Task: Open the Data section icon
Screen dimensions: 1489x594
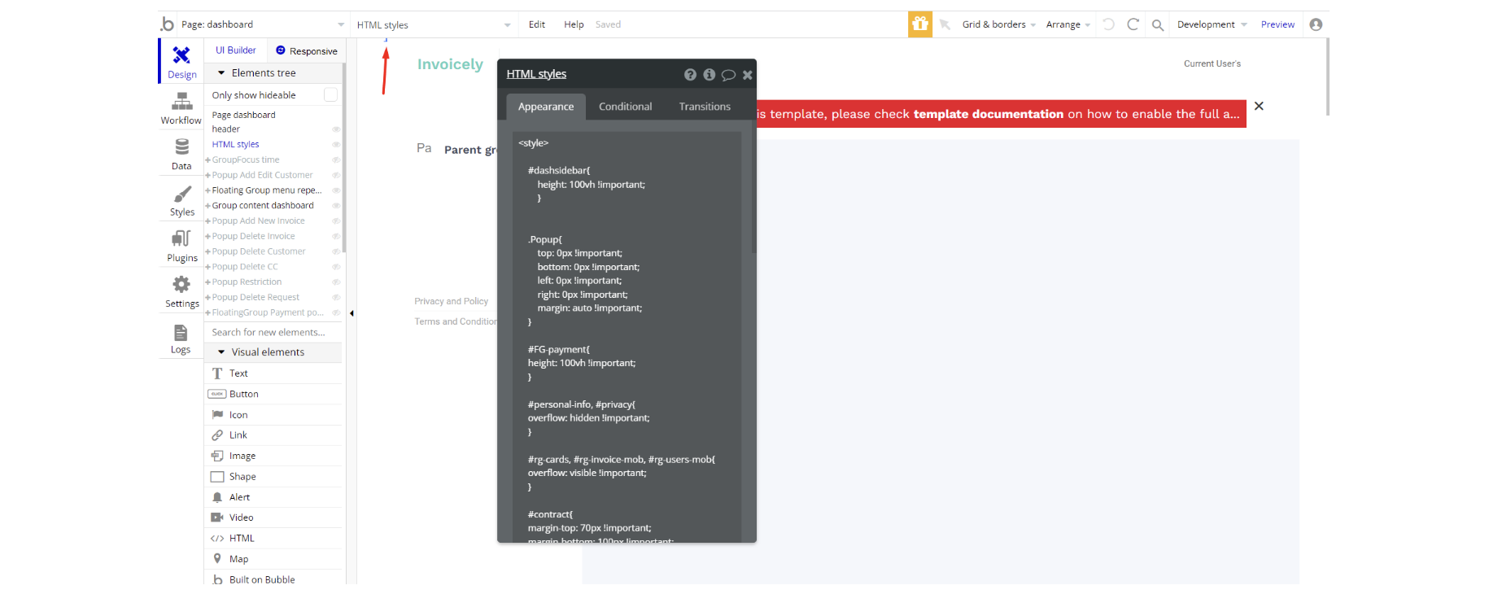Action: (181, 147)
